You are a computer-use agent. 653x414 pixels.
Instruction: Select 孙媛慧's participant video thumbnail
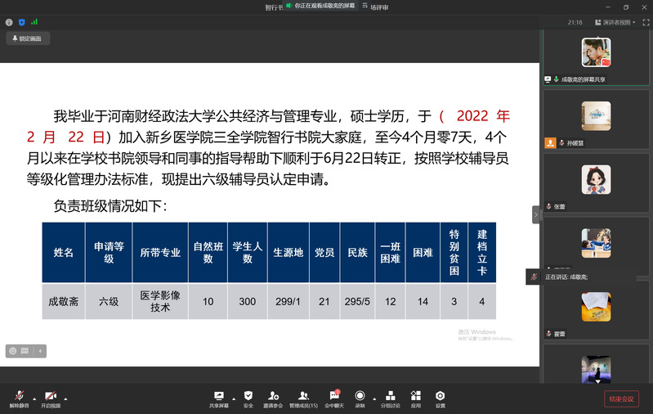pos(596,115)
